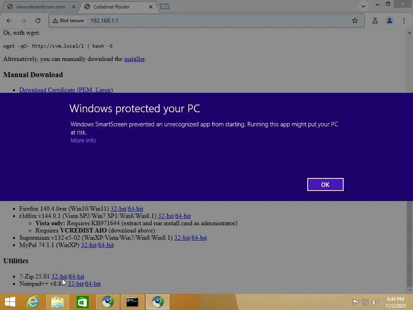Viewport: 413px width, 310px height.
Task: Download 7-Zip 25.01 32-bit
Action: pos(59,276)
